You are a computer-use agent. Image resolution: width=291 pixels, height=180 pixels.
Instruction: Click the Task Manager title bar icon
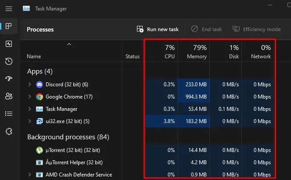click(26, 8)
